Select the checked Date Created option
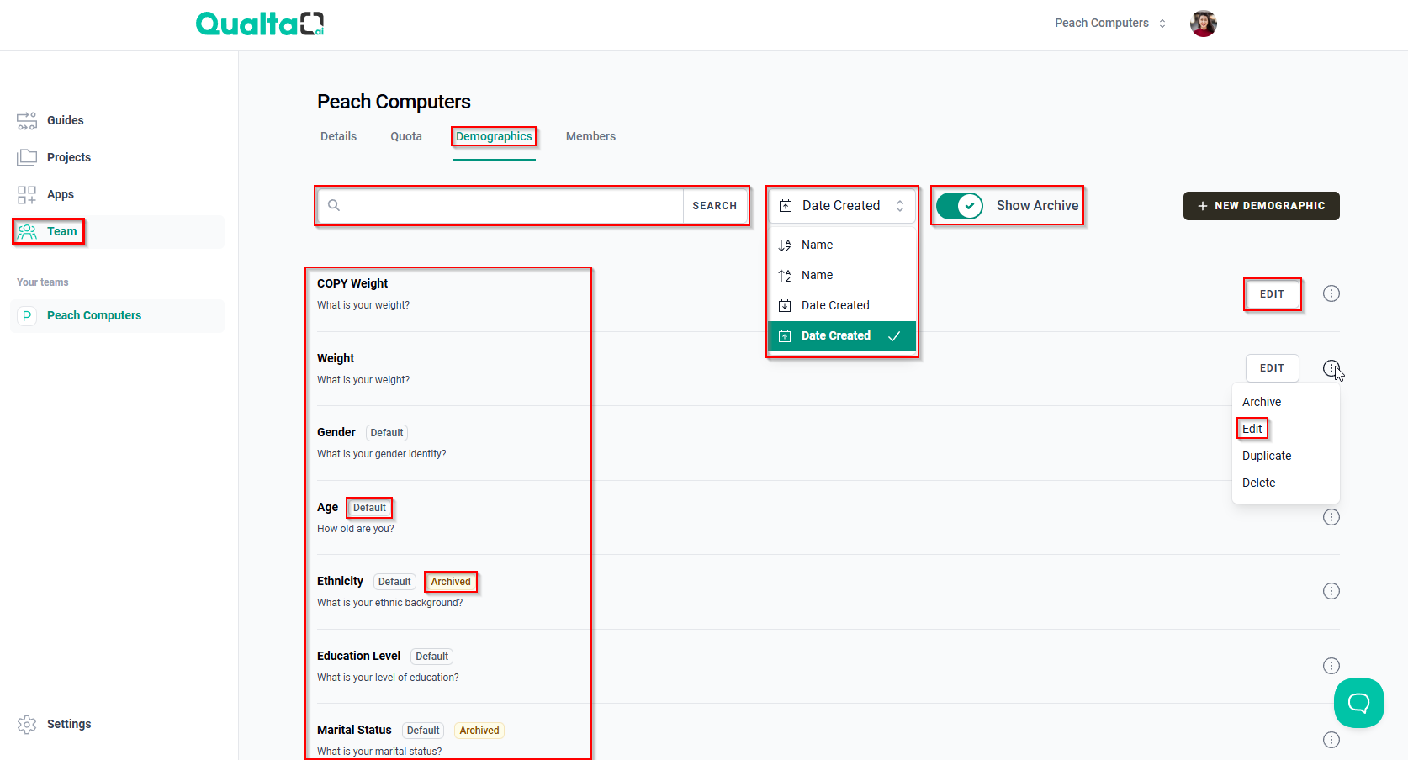The width and height of the screenshot is (1408, 760). coord(842,335)
